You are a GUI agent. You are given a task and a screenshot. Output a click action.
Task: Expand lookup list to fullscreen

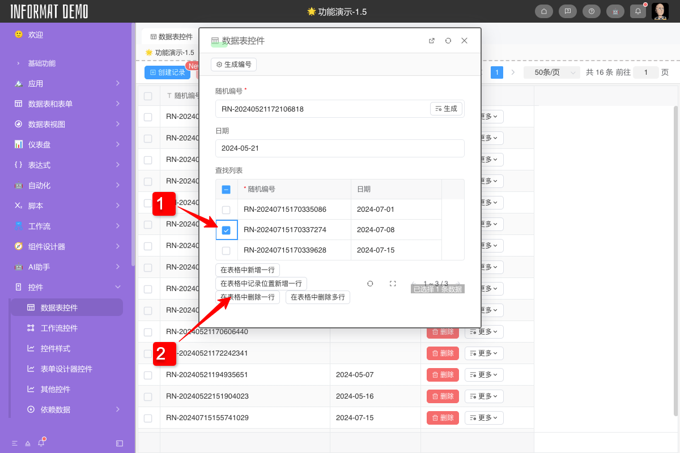393,284
